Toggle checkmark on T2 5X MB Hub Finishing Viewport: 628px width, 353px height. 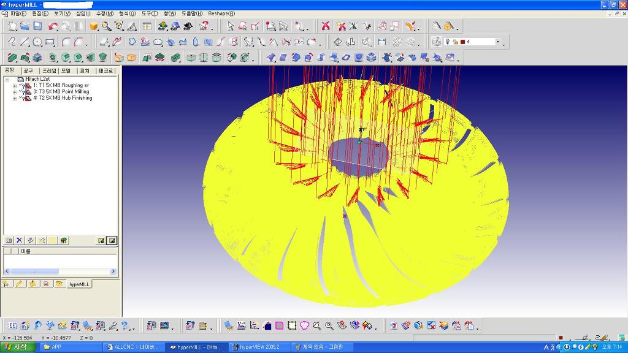(20, 97)
